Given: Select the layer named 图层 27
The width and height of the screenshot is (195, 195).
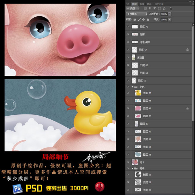Looking at the screenshot, I should click(159, 190).
